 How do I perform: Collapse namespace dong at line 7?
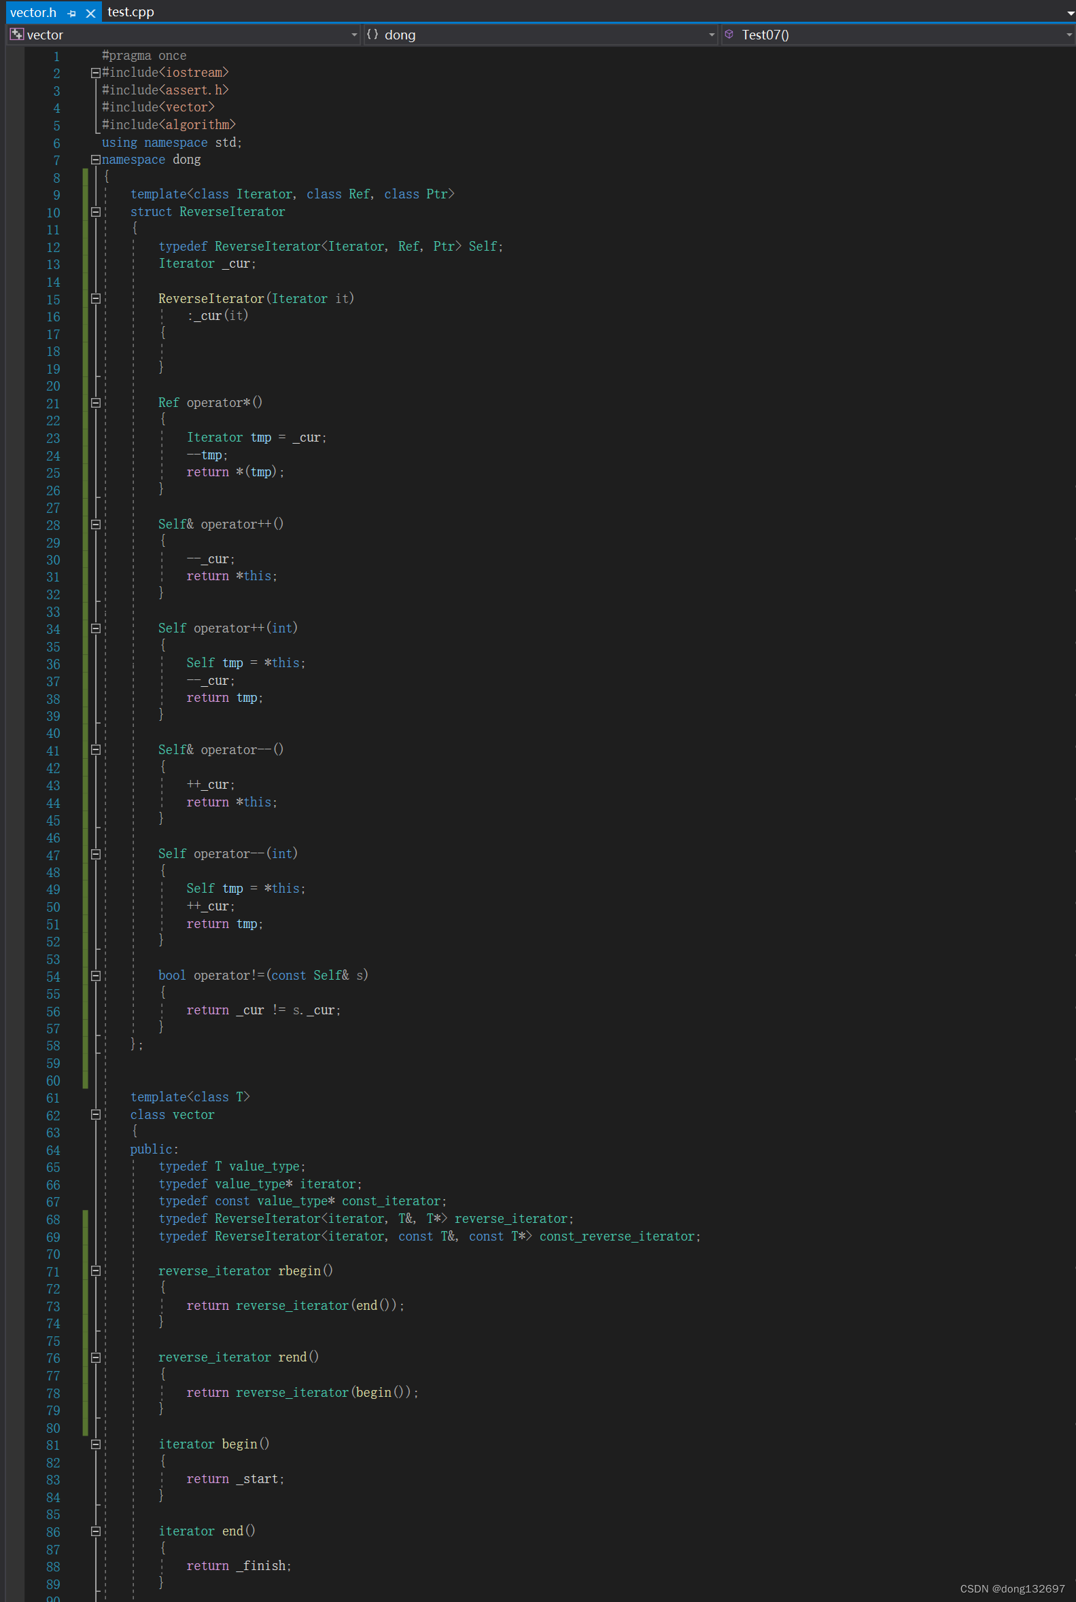(96, 160)
